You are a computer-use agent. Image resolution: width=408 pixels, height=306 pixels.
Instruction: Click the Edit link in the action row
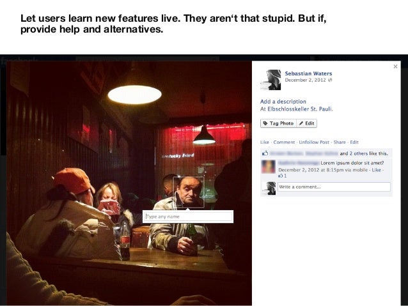(354, 142)
